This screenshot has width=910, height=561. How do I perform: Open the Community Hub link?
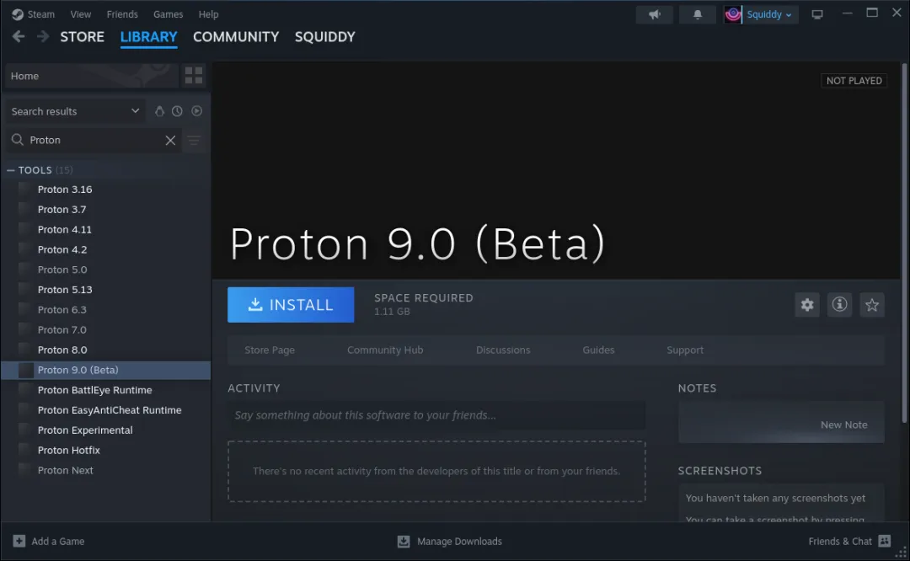click(385, 350)
